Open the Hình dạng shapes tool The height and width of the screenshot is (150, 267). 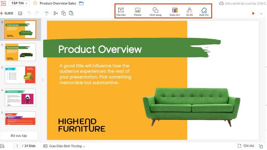coord(156,12)
